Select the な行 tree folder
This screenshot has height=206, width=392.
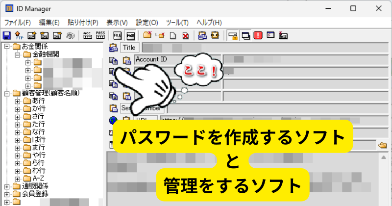tap(39, 132)
